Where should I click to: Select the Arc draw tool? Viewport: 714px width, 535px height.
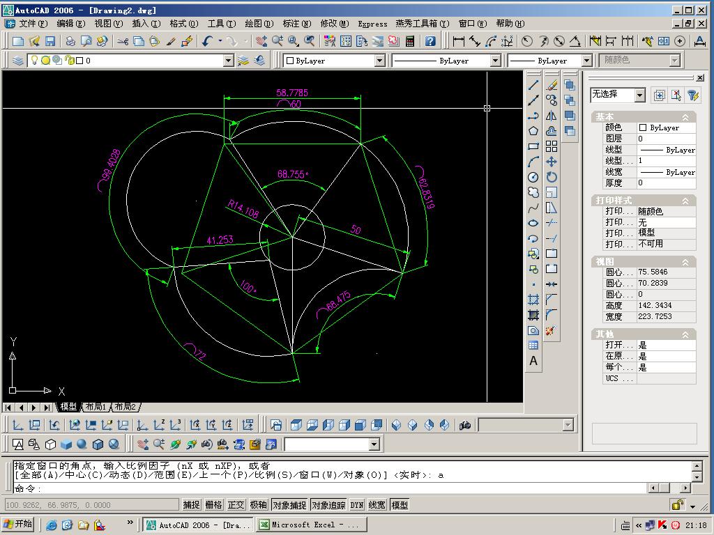(533, 162)
